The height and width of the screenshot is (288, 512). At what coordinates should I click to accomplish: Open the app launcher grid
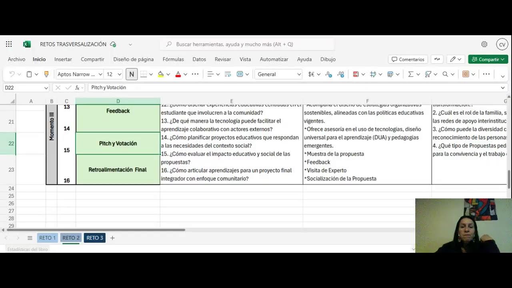tap(9, 44)
